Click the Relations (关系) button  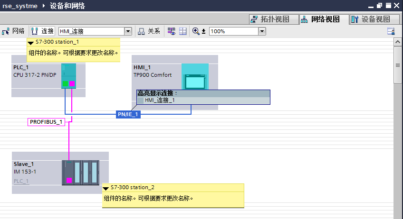[x=149, y=31]
